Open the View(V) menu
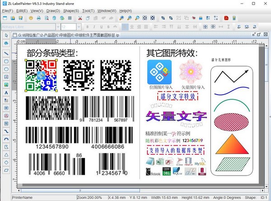This screenshot has width=271, height=201. (37, 11)
